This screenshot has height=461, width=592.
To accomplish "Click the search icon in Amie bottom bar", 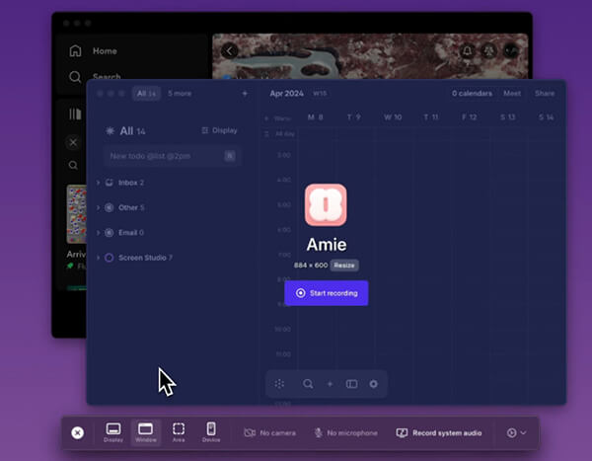I will coord(308,384).
